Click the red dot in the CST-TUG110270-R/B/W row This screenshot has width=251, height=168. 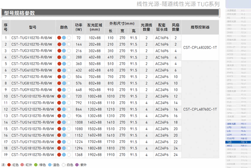59,38
